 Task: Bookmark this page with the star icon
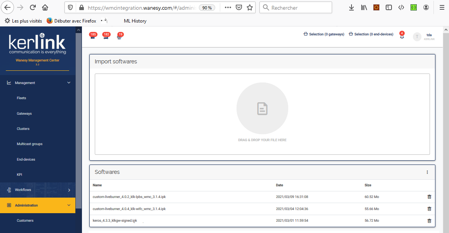[250, 7]
